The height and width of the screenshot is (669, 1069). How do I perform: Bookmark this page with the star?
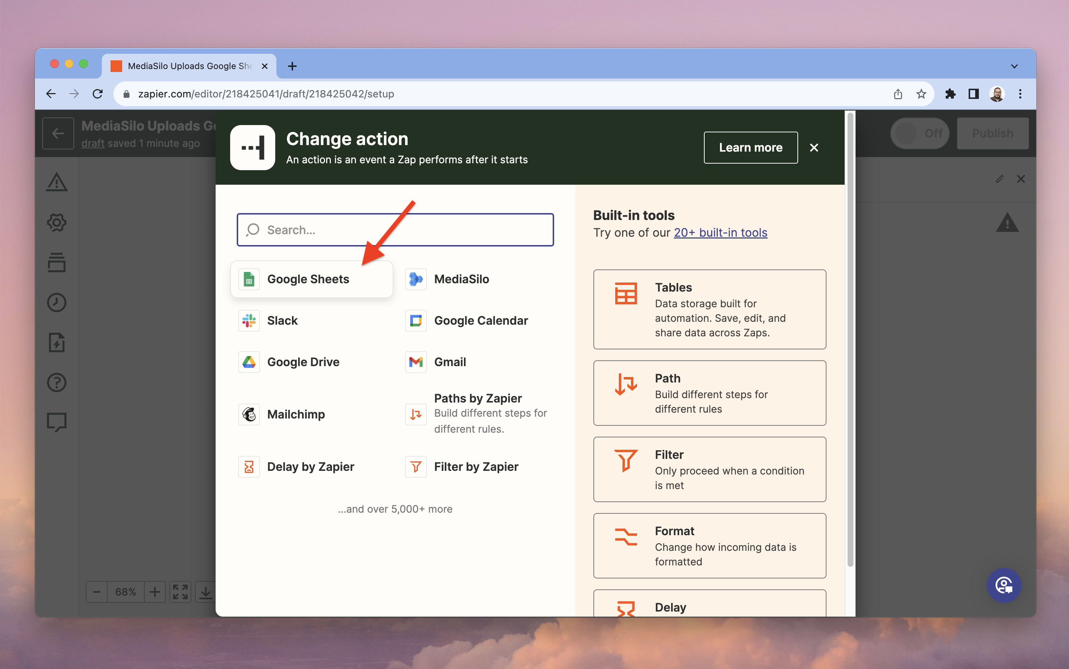pyautogui.click(x=921, y=94)
